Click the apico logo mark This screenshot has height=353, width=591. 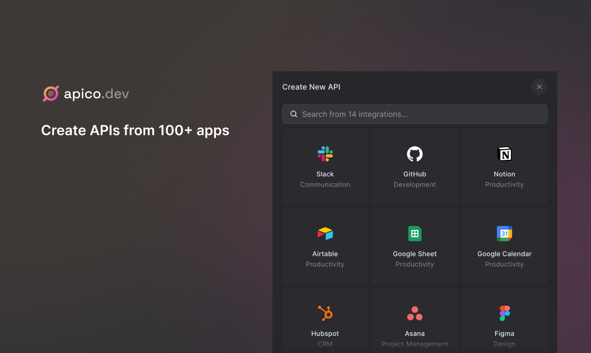click(x=51, y=94)
